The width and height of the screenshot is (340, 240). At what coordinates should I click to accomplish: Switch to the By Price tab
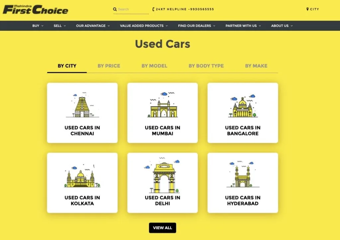pyautogui.click(x=109, y=66)
